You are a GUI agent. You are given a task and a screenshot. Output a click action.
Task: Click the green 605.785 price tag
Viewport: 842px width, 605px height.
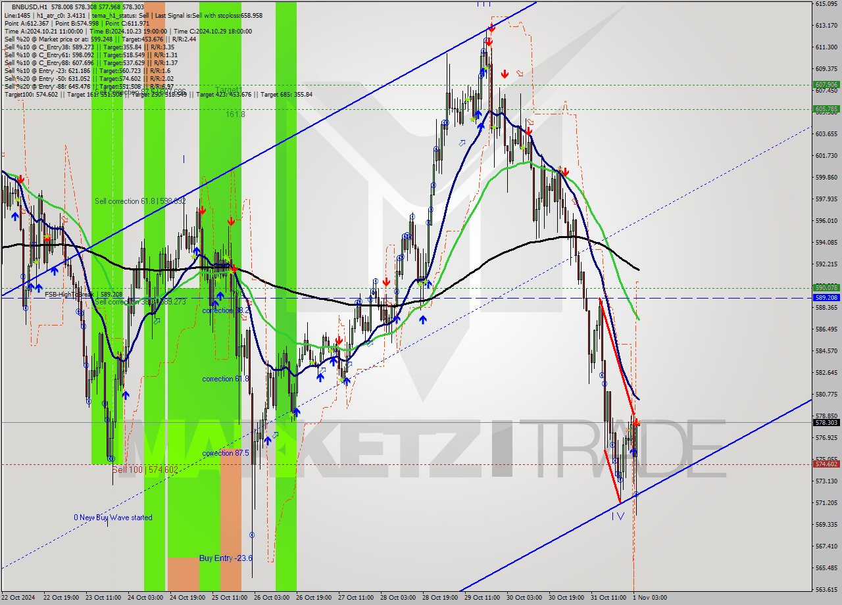pos(826,109)
